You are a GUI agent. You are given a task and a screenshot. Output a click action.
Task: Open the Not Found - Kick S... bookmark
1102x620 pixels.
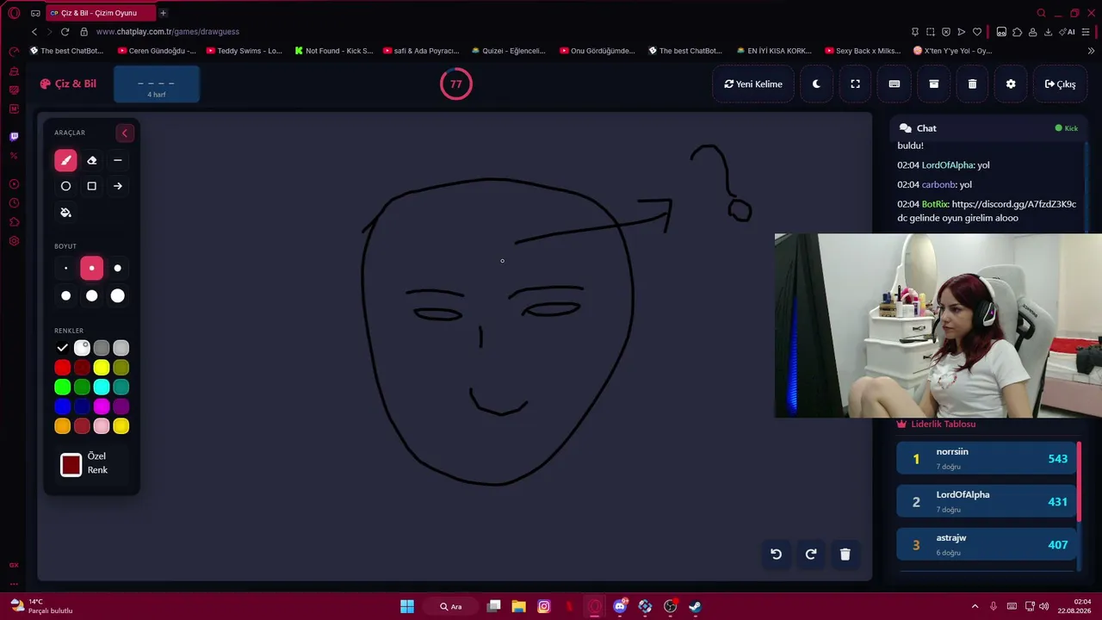pos(333,51)
